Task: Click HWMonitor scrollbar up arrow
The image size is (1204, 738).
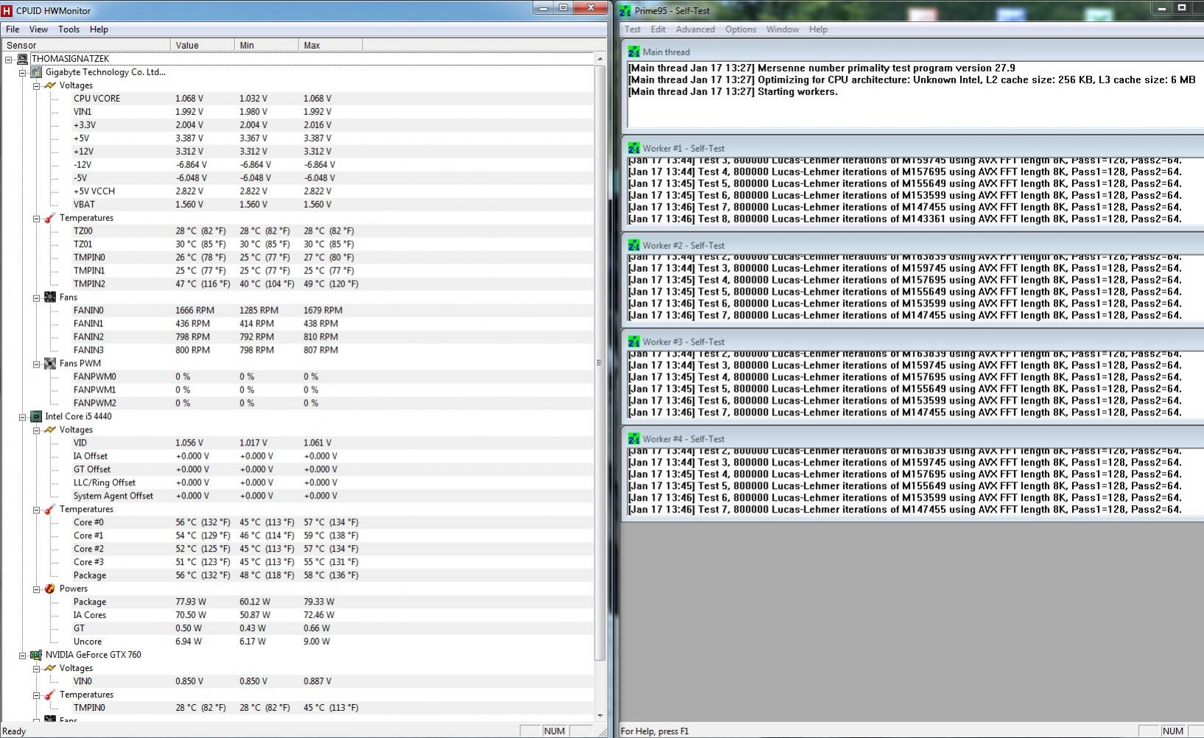Action: click(599, 59)
